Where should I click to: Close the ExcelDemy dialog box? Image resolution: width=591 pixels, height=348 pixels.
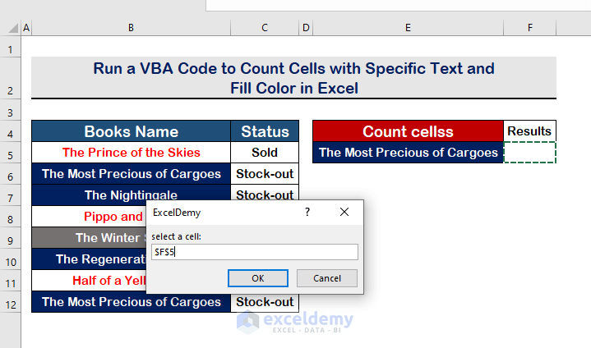(344, 212)
